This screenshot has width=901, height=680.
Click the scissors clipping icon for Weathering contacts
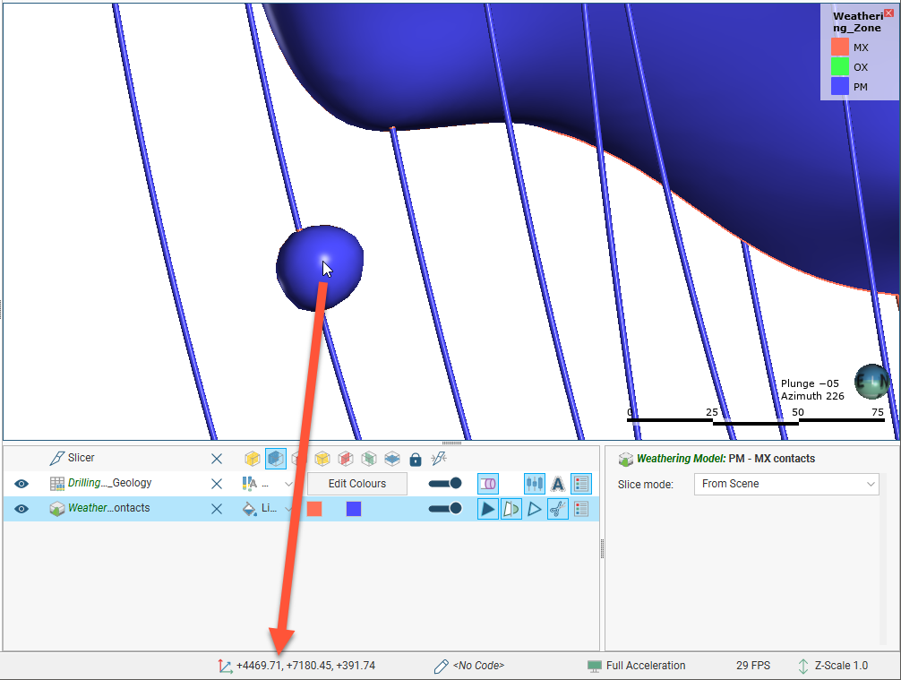click(557, 509)
